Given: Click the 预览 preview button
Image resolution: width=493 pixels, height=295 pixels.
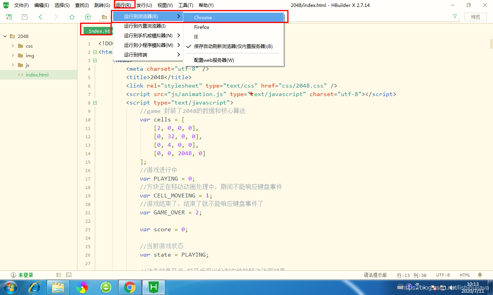Looking at the screenshot, I should [x=476, y=17].
